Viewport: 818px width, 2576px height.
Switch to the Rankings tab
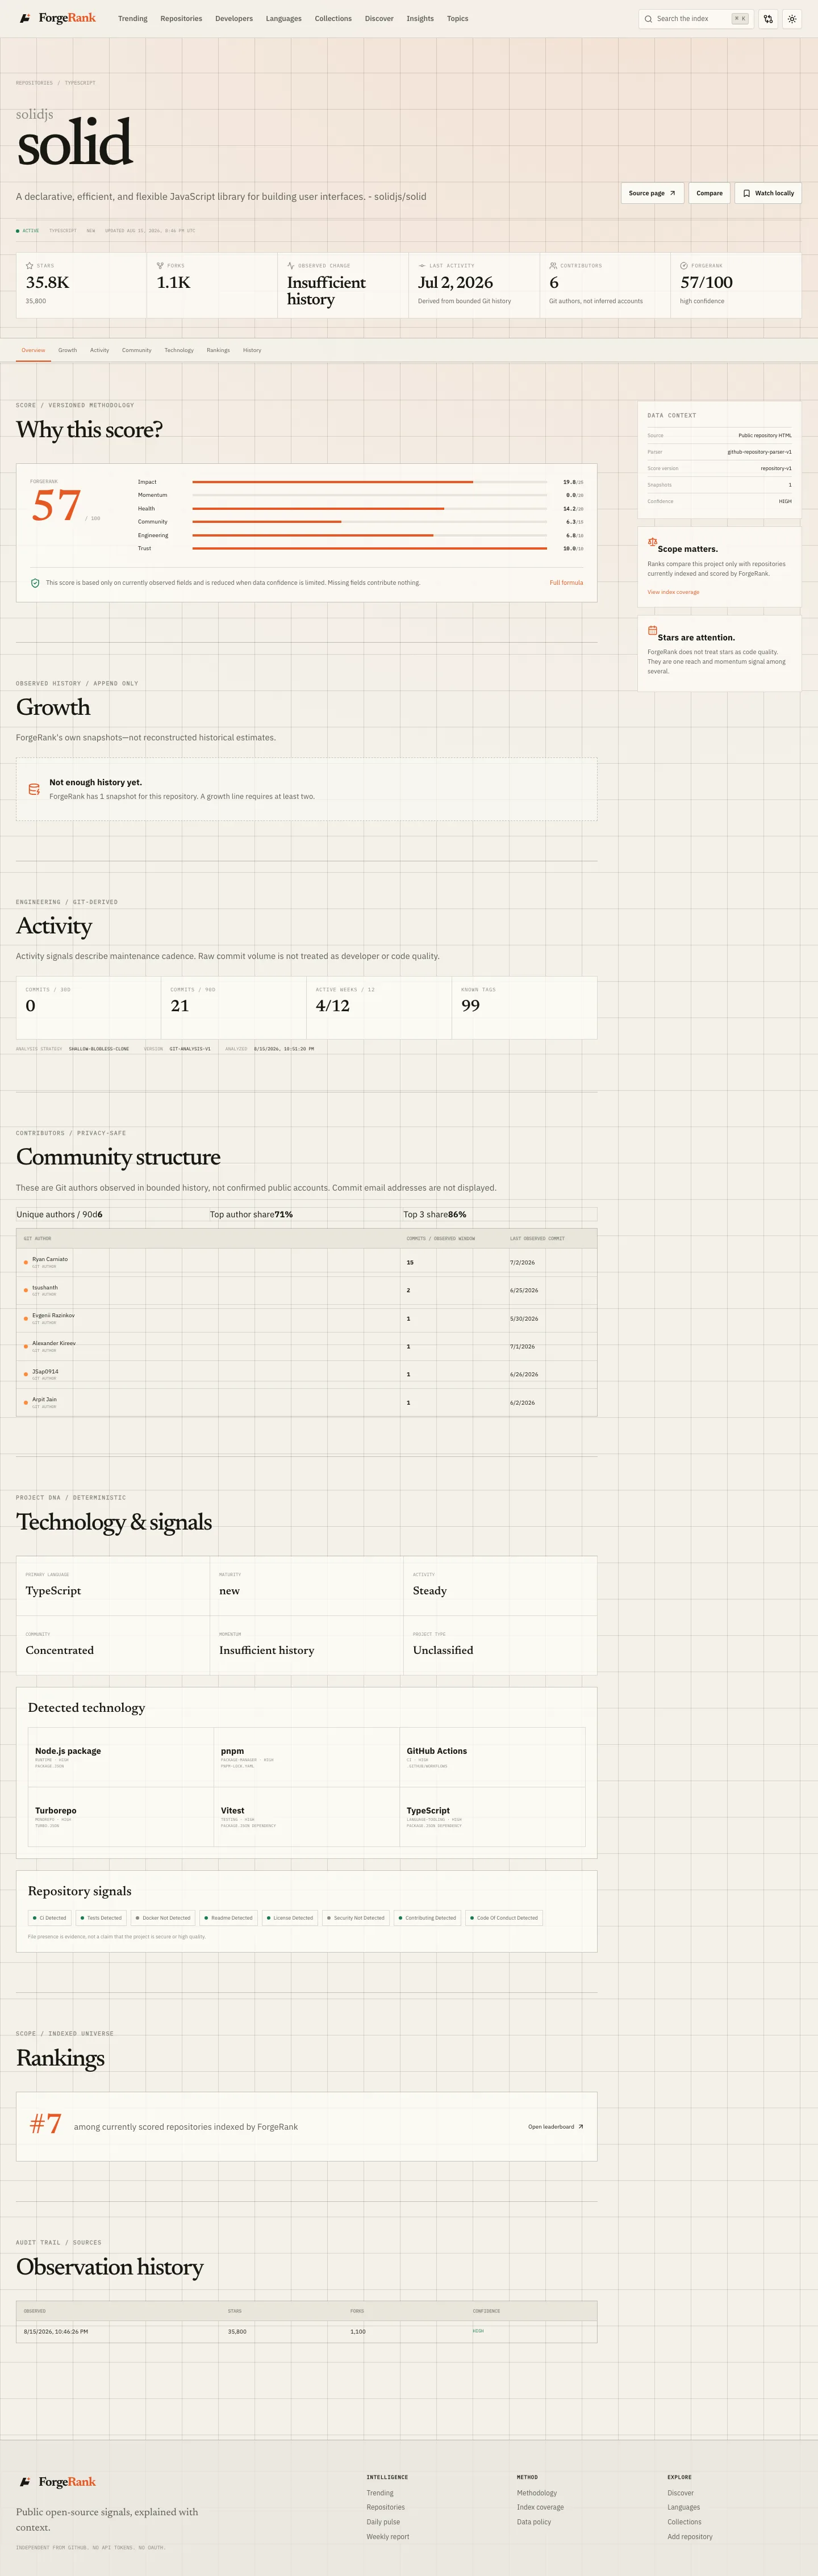point(218,350)
